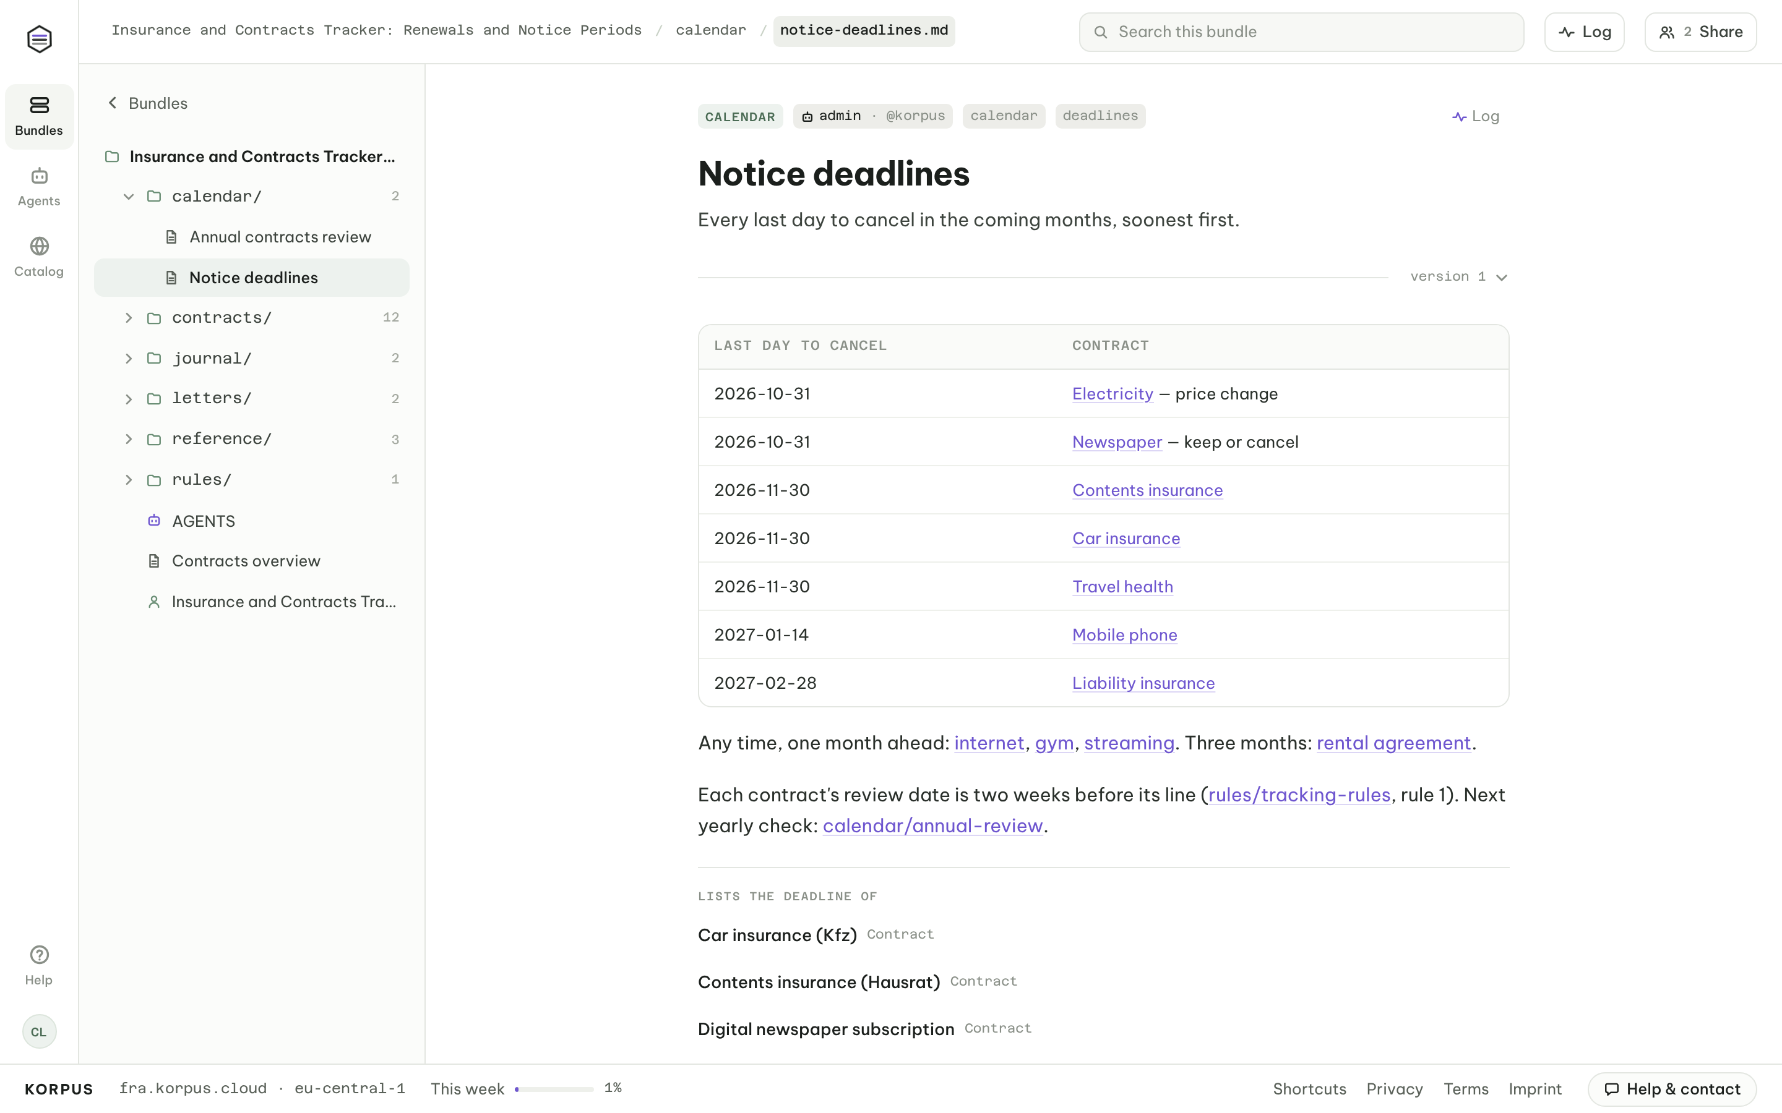Open the Liability insurance link

pyautogui.click(x=1143, y=683)
